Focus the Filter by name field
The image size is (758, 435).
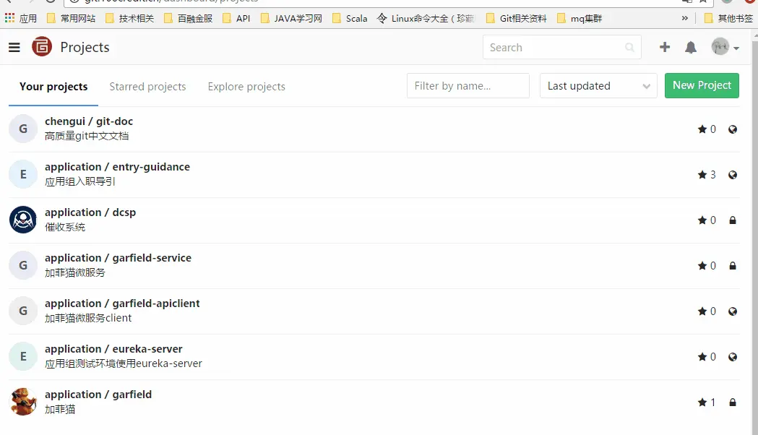point(468,85)
